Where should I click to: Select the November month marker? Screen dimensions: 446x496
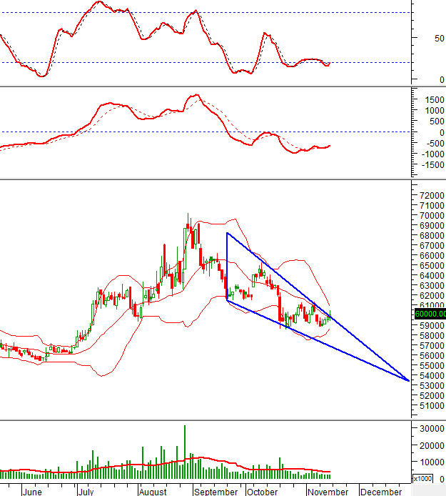[328, 492]
